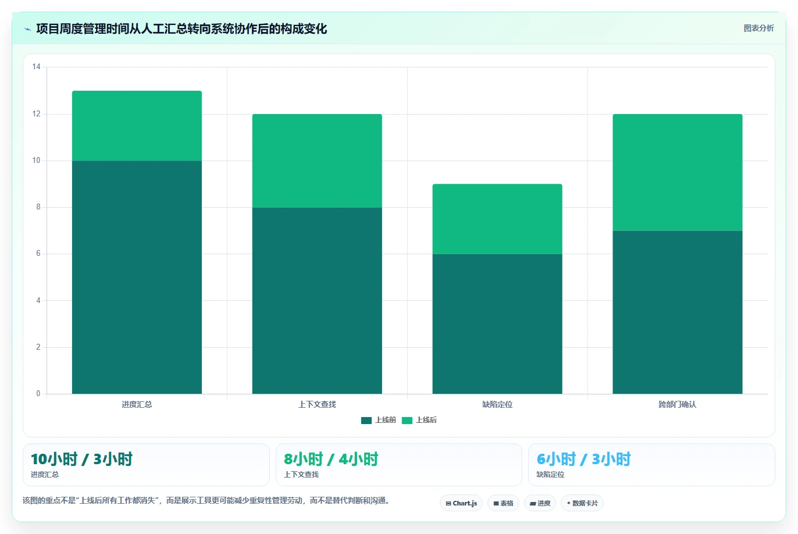
Task: Click the 上下文查找 上线后 green bar segment
Action: coord(317,161)
